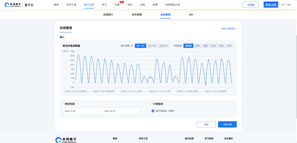The width and height of the screenshot is (297, 143).
Task: Switch range to 近3个月
Action: [x=152, y=46]
